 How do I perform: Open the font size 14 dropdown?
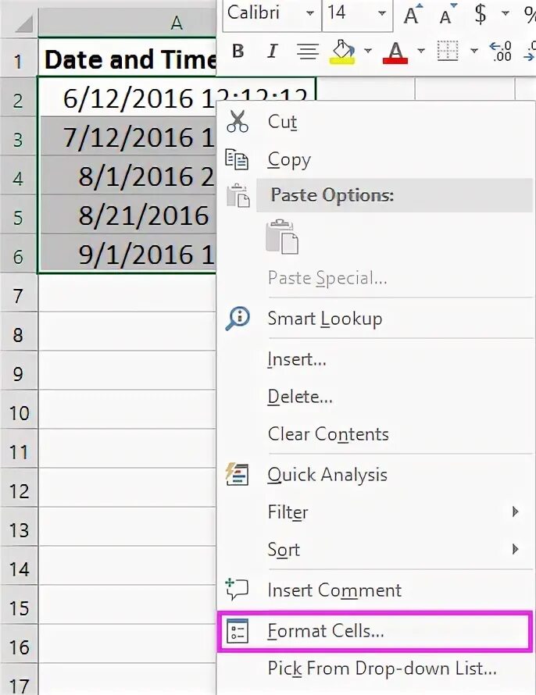pos(382,13)
